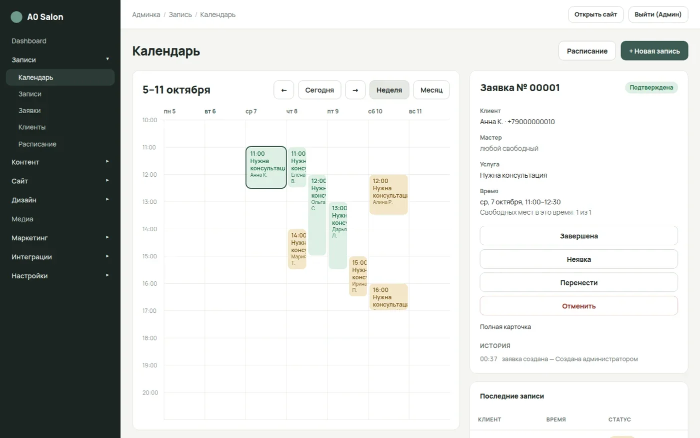The image size is (700, 438).
Task: Select Saturday 16:00 appointment block
Action: click(388, 297)
